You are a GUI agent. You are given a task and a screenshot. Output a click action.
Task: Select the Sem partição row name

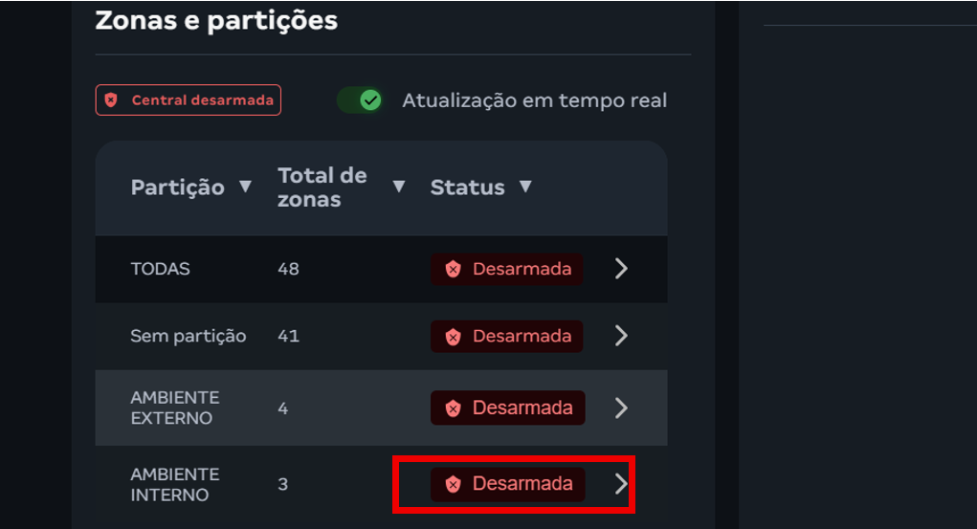[189, 336]
